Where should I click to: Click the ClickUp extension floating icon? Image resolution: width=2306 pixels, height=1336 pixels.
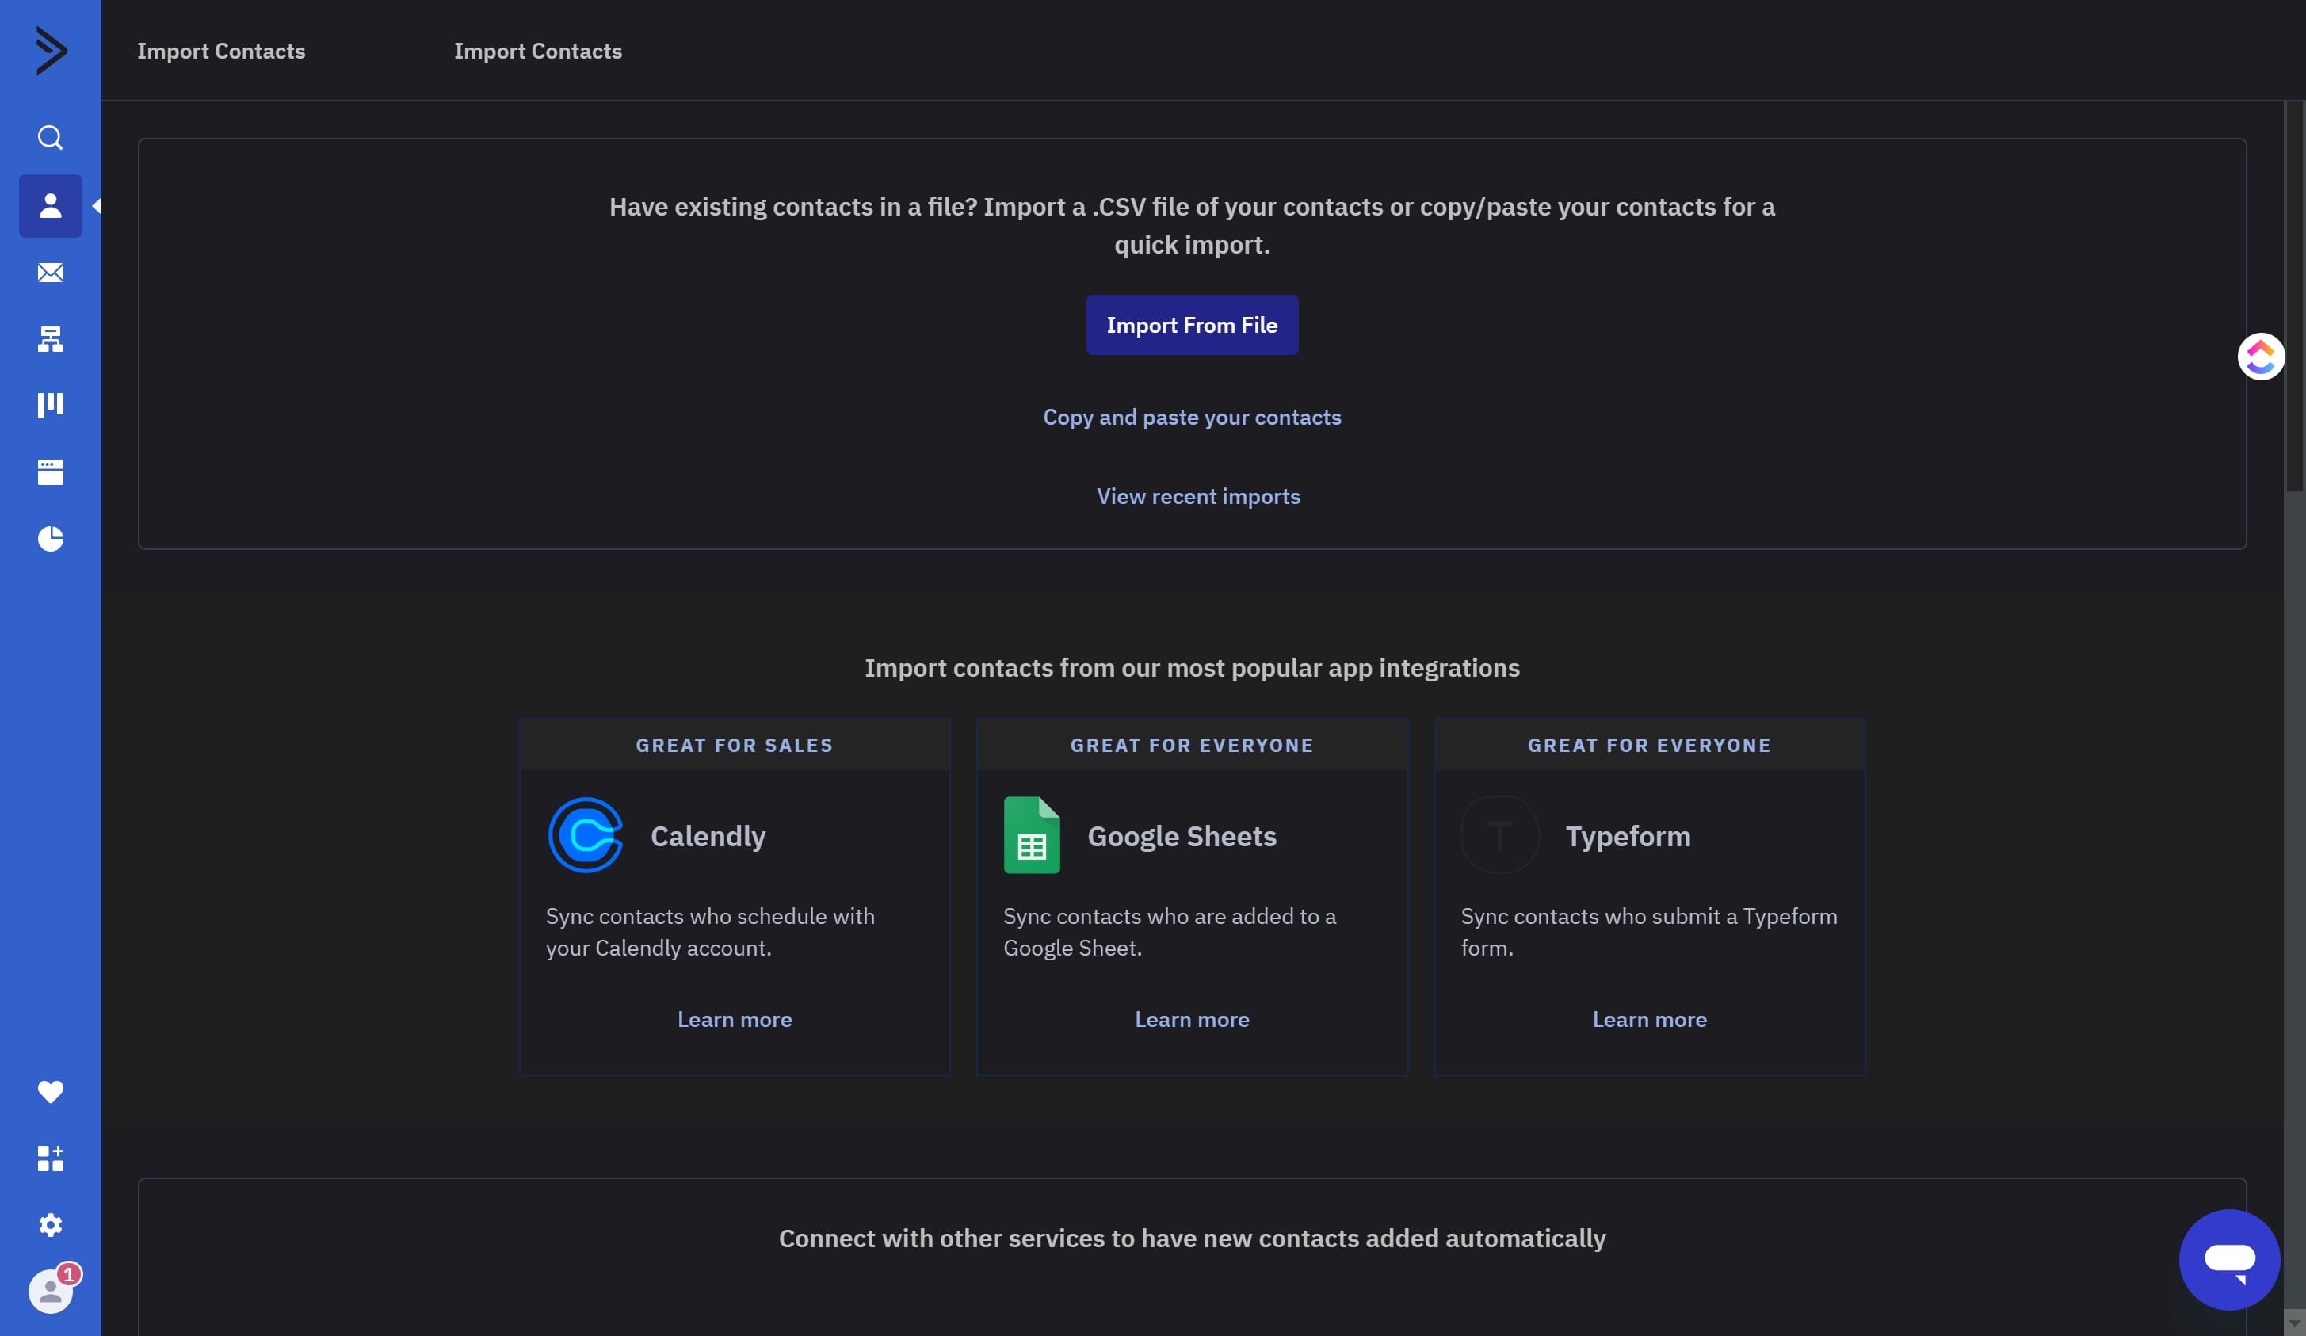click(x=2260, y=357)
